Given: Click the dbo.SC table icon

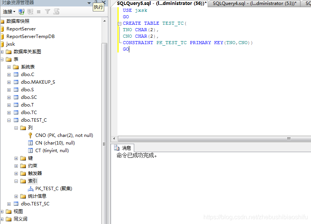Looking at the screenshot, I should [16, 97].
